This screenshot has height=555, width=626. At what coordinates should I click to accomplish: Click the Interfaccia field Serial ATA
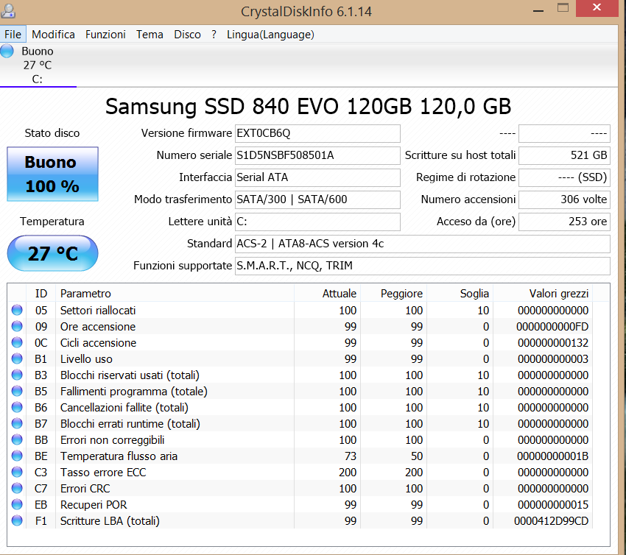pyautogui.click(x=317, y=177)
